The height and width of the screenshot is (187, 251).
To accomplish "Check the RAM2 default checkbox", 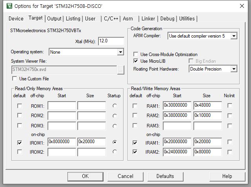I will [135, 115].
